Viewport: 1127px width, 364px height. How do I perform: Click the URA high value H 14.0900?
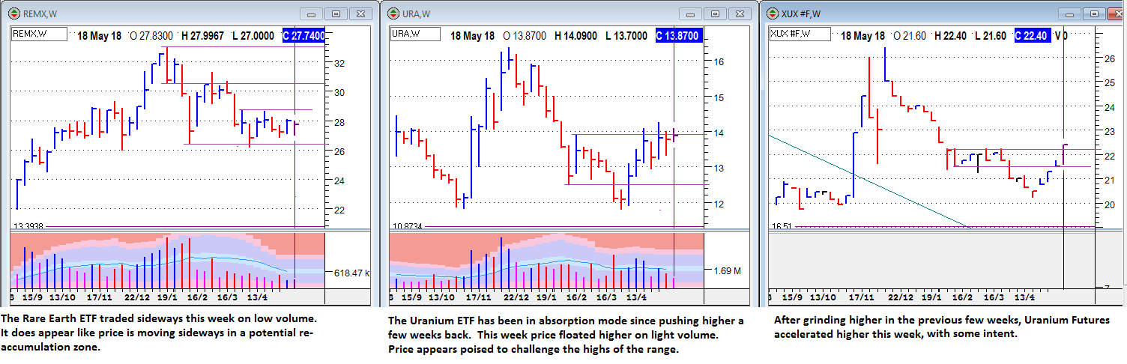(576, 35)
